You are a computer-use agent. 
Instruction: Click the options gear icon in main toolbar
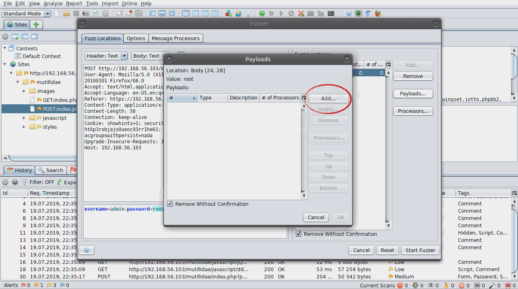tap(105, 13)
